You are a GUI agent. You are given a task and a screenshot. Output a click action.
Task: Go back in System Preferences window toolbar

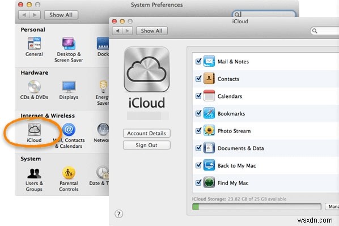pyautogui.click(x=24, y=15)
